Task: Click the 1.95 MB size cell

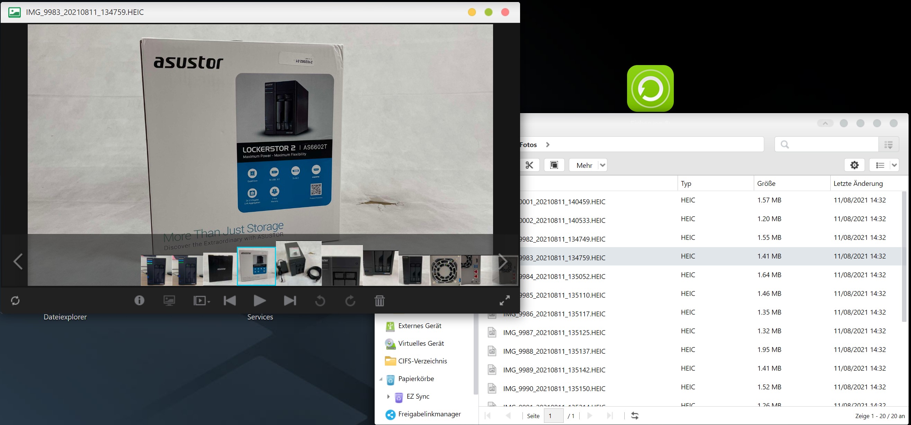Action: point(769,349)
